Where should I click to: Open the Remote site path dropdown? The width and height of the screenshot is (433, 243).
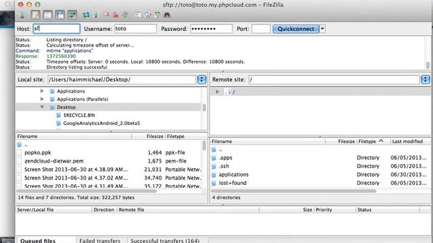pyautogui.click(x=426, y=80)
